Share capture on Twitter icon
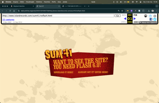This screenshot has height=103, width=159. coord(155,19)
